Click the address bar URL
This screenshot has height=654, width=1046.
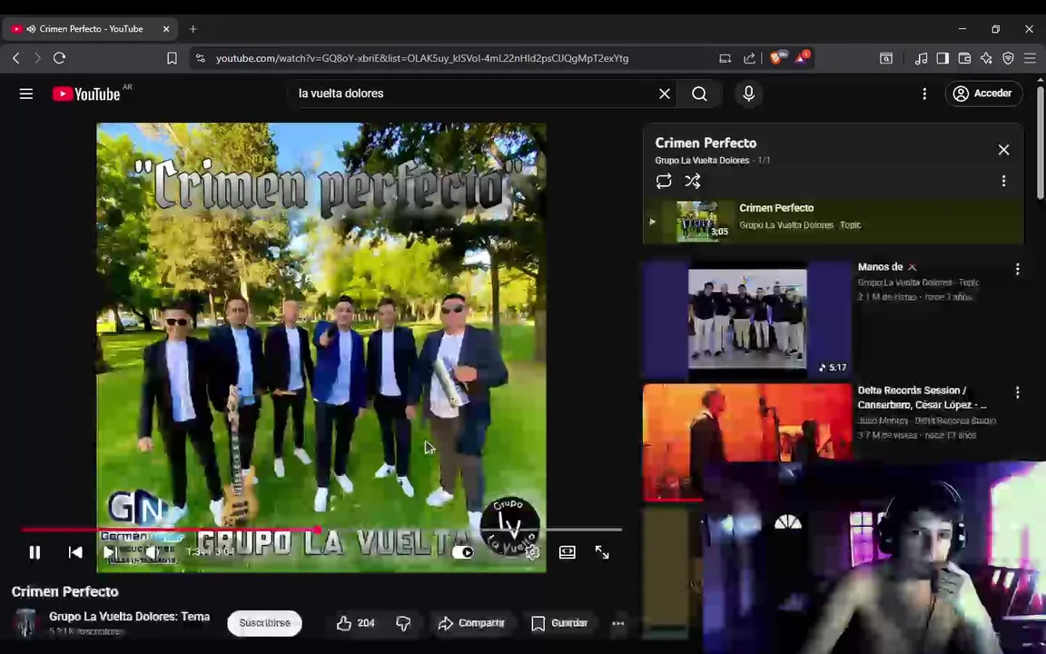coord(422,58)
